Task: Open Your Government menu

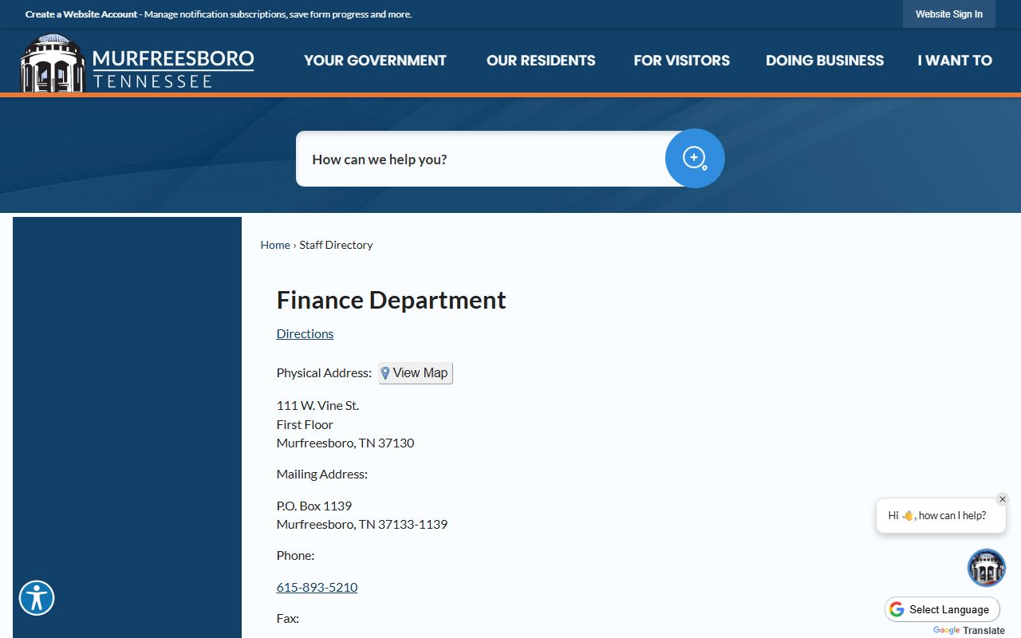Action: pyautogui.click(x=375, y=61)
